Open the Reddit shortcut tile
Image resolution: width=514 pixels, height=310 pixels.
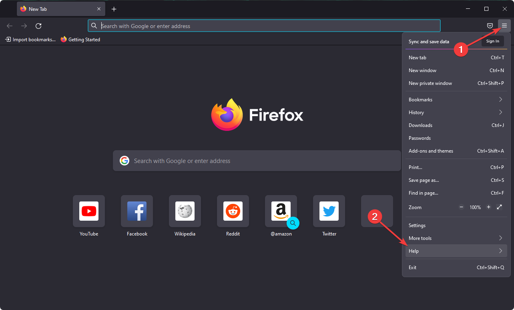click(x=233, y=211)
